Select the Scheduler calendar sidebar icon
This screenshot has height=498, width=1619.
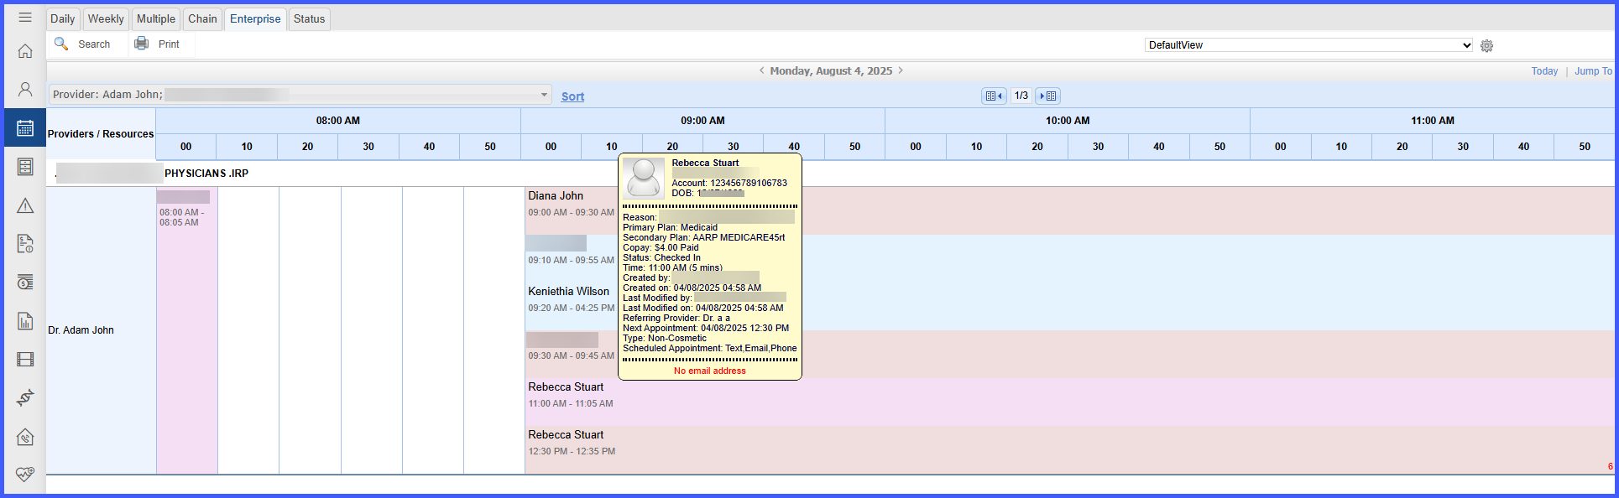click(25, 127)
